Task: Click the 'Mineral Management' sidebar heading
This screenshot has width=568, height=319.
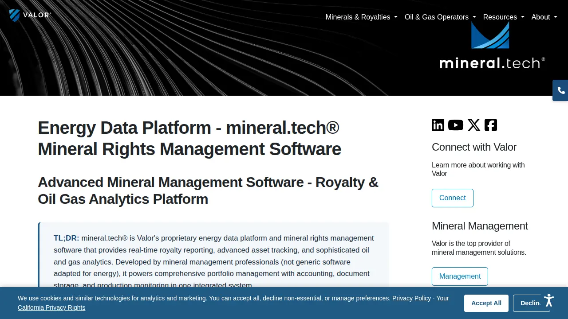Action: tap(480, 226)
